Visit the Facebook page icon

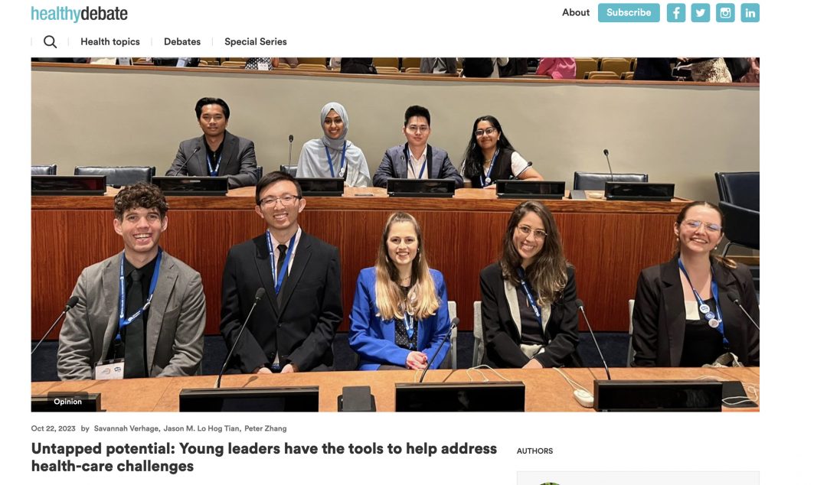(x=675, y=13)
